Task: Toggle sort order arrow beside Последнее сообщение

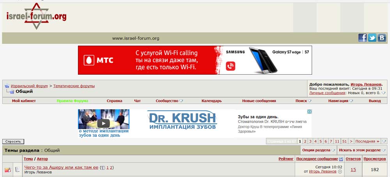Action: (341, 159)
